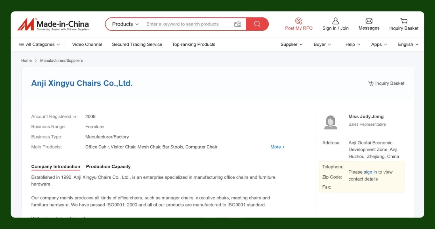
Task: Click Sign in / Join text
Action: pyautogui.click(x=335, y=28)
